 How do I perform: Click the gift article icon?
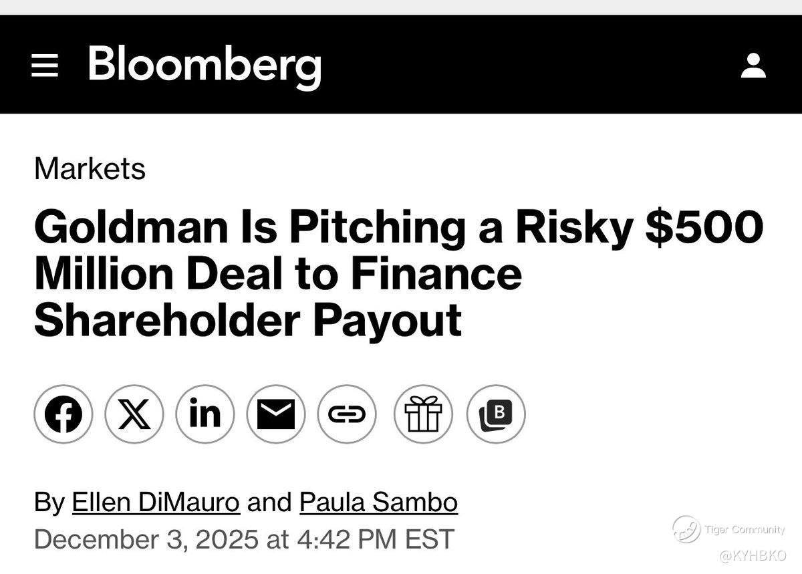pyautogui.click(x=425, y=414)
